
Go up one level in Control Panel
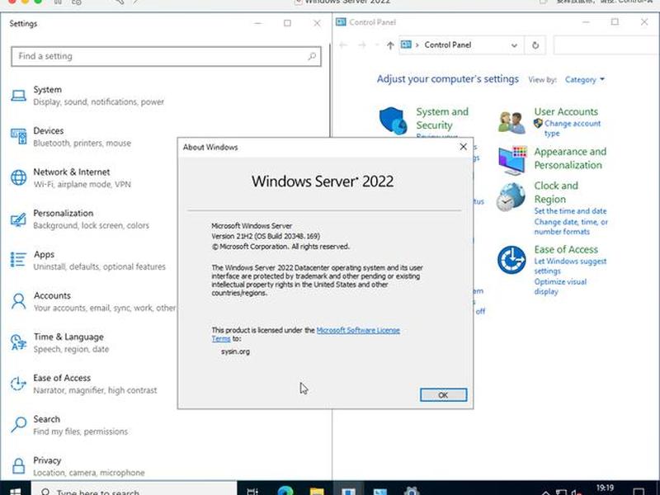tap(390, 45)
